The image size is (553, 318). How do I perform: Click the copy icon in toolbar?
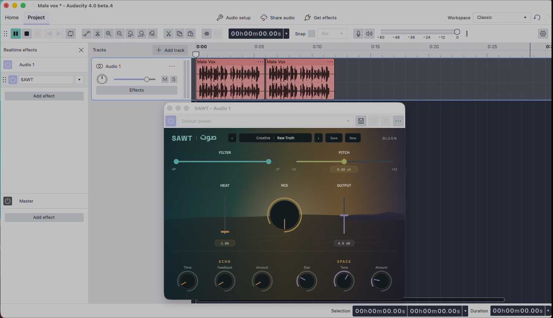pyautogui.click(x=180, y=34)
